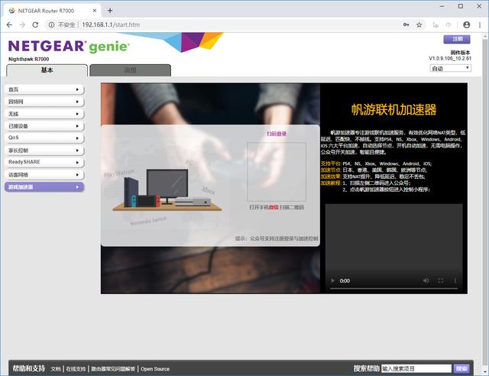Click the 搜索 search button
489x376 pixels.
pos(461,369)
